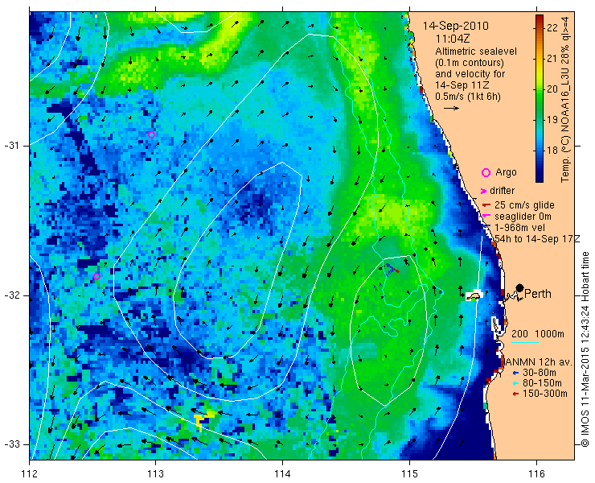The height and width of the screenshot is (483, 595).
Task: Click the '14-Sep 11Z' caption line
Action: point(464,85)
